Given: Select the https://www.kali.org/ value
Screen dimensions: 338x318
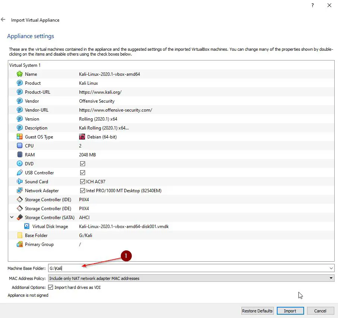Looking at the screenshot, I should click(100, 92).
